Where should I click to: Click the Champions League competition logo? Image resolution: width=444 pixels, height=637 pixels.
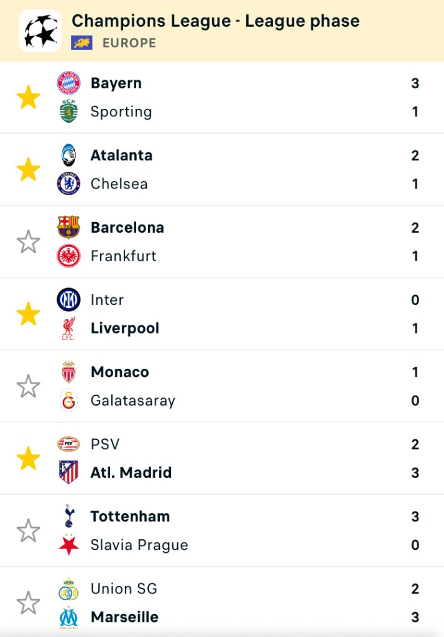coord(40,30)
